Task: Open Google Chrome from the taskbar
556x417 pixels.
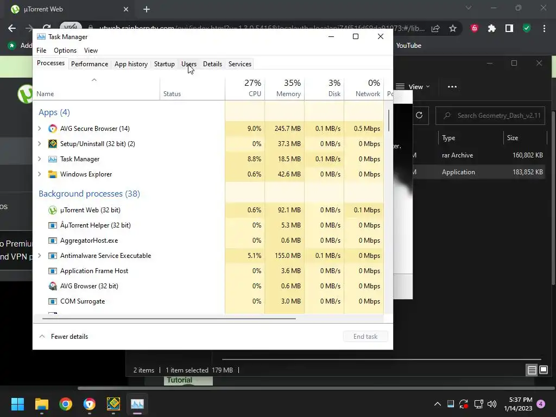Action: (x=66, y=404)
